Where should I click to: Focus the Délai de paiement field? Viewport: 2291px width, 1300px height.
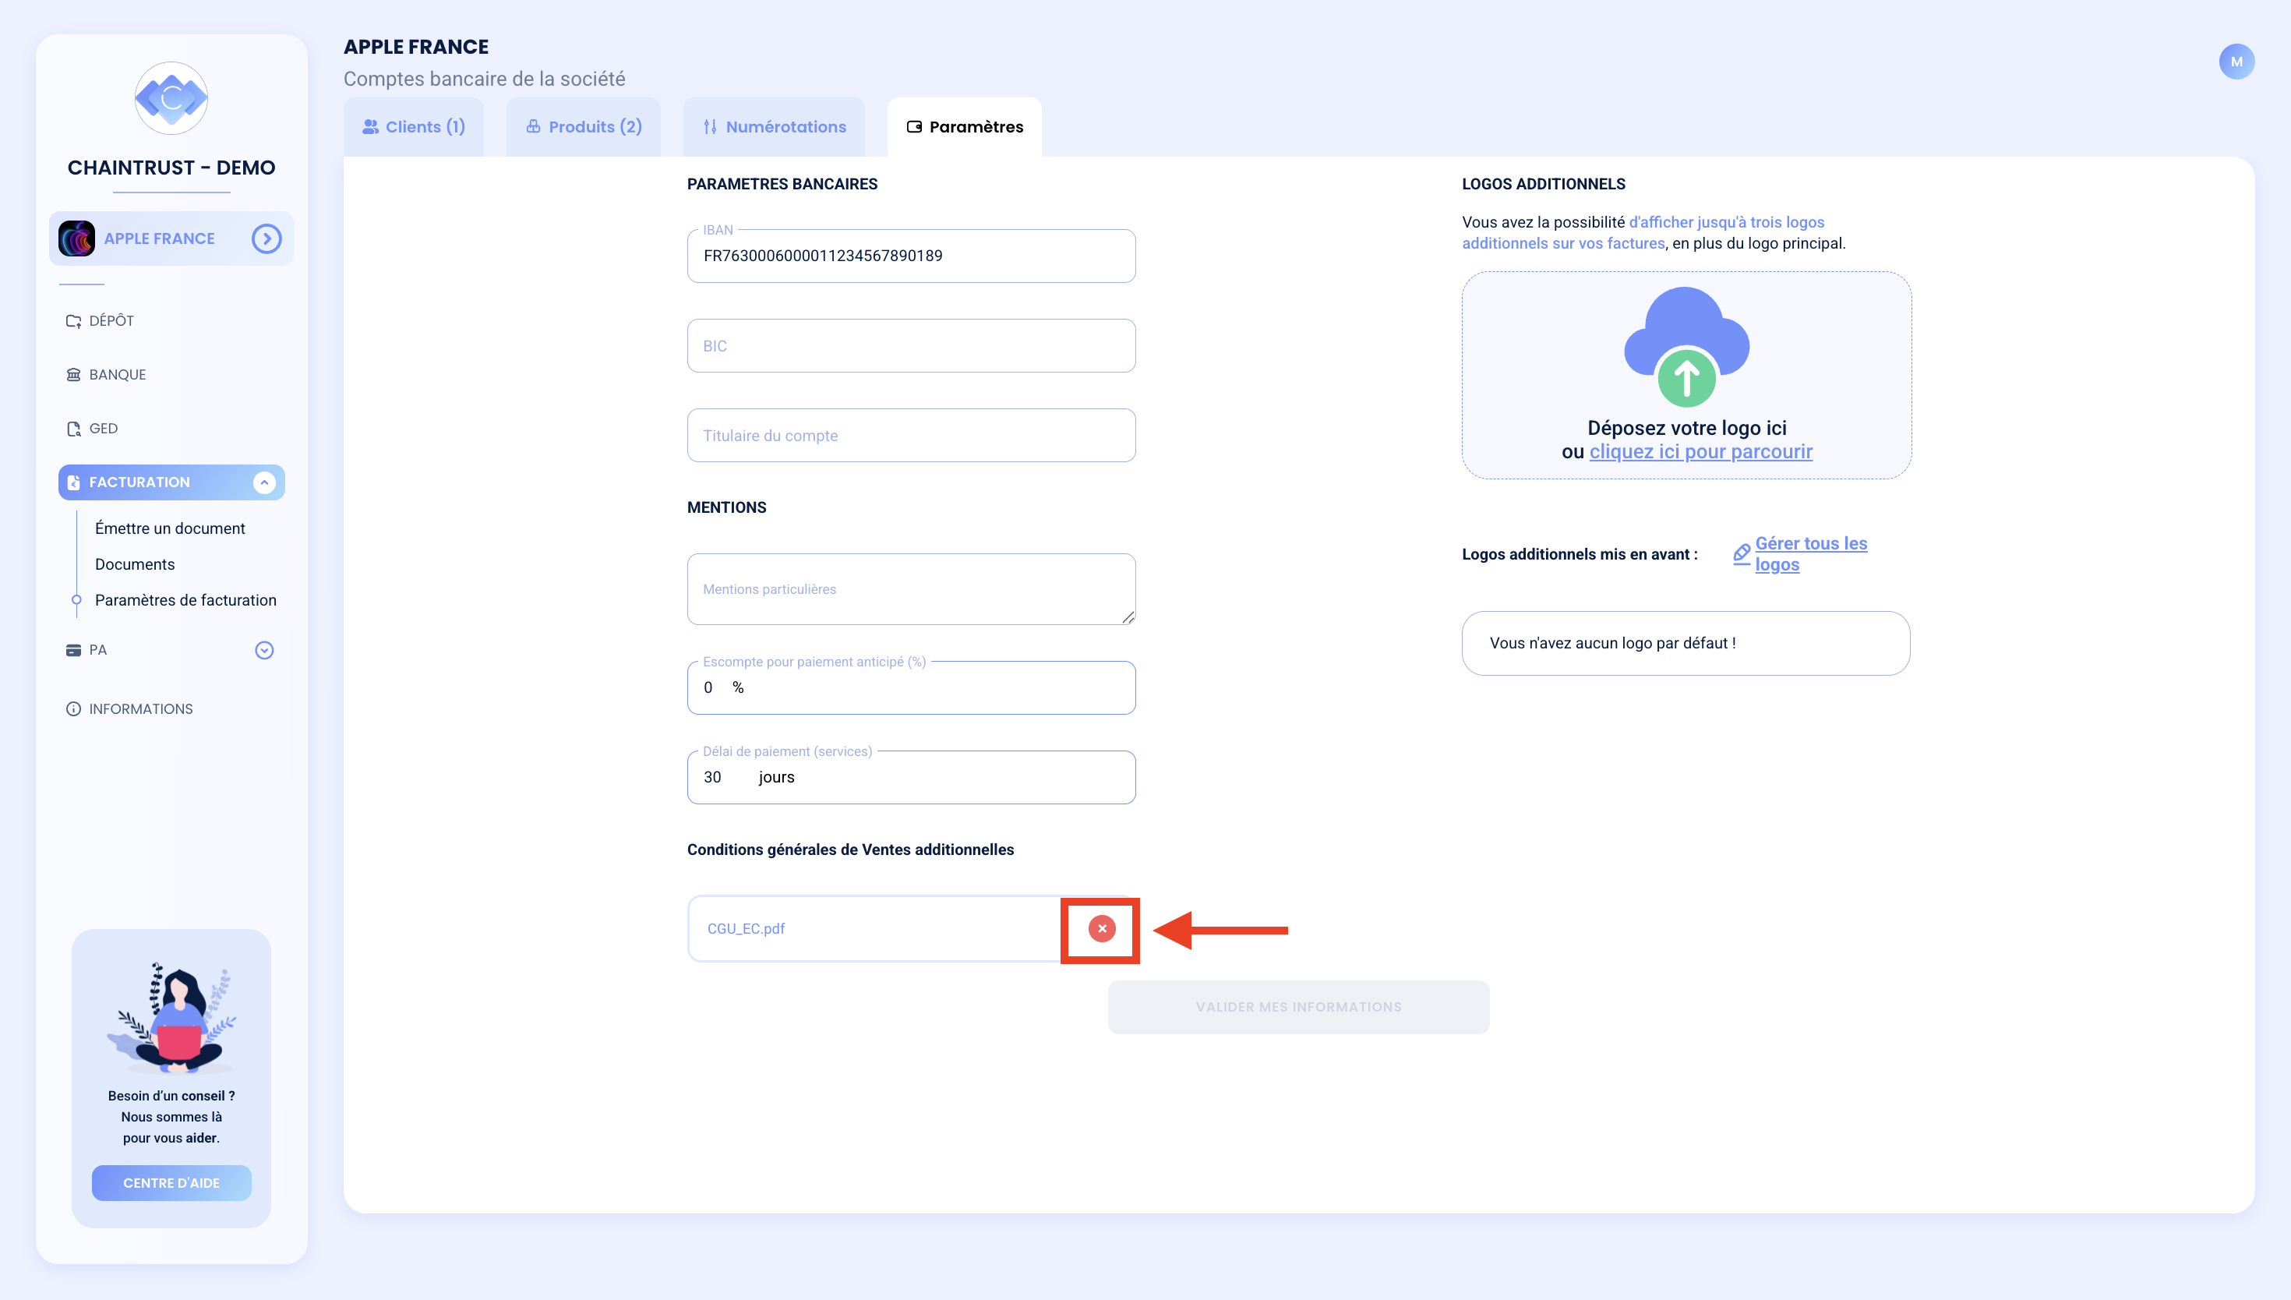click(911, 778)
